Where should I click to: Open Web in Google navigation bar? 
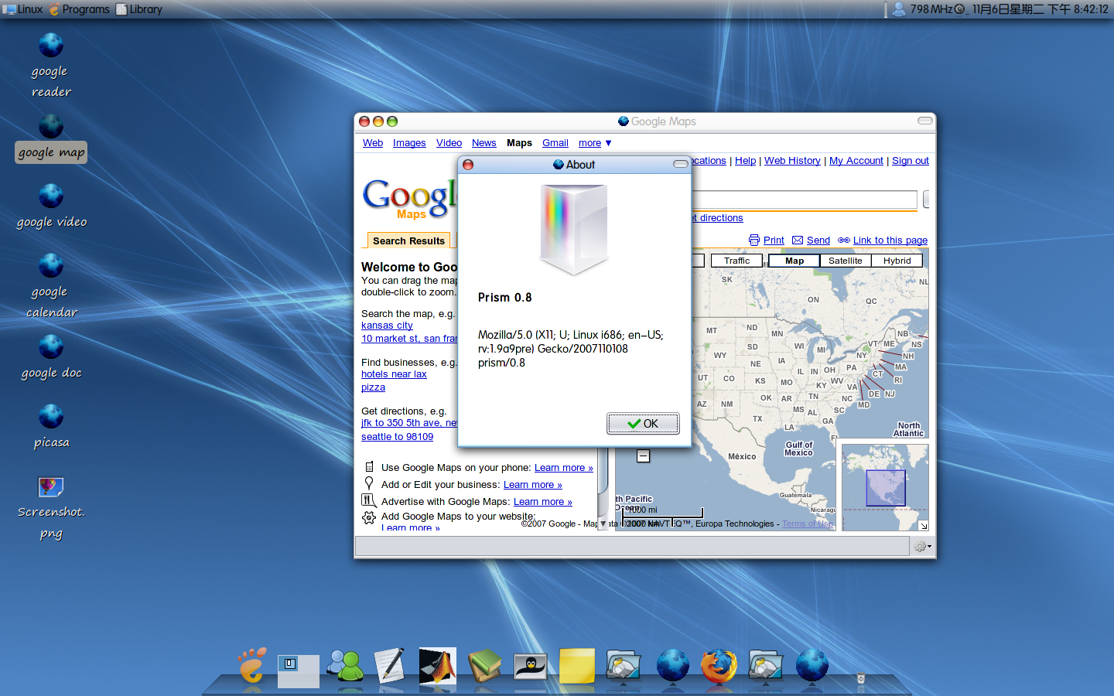click(x=373, y=143)
